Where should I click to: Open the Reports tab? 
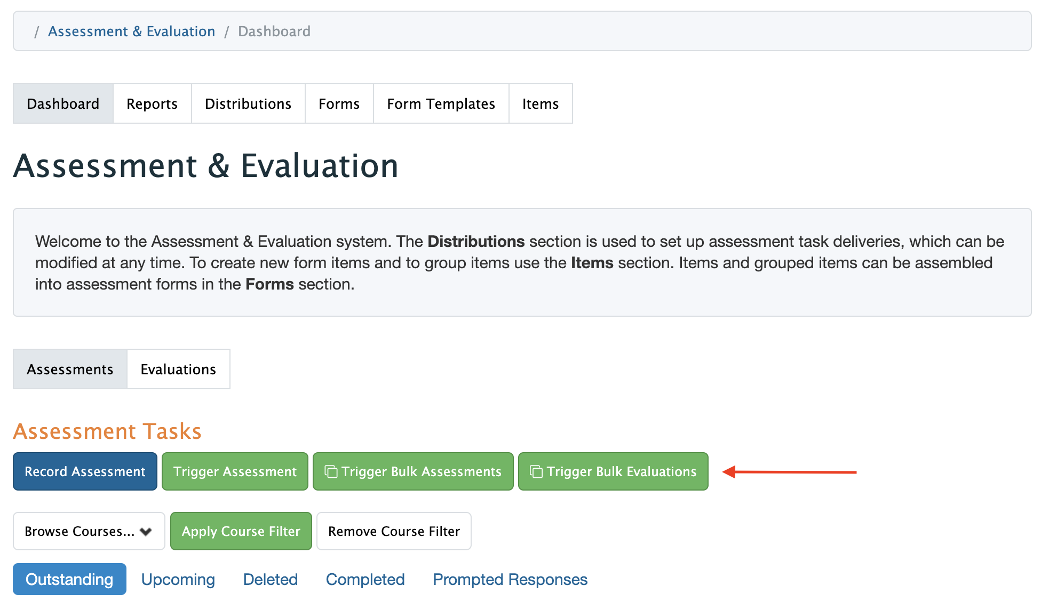click(152, 103)
